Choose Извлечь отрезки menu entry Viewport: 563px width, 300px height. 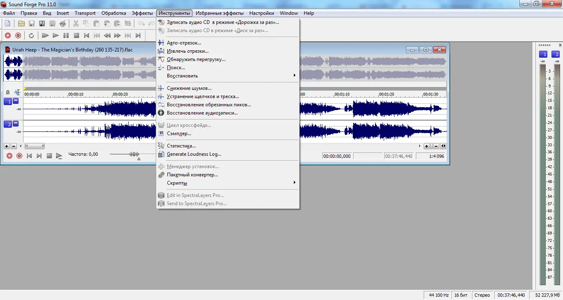point(228,51)
